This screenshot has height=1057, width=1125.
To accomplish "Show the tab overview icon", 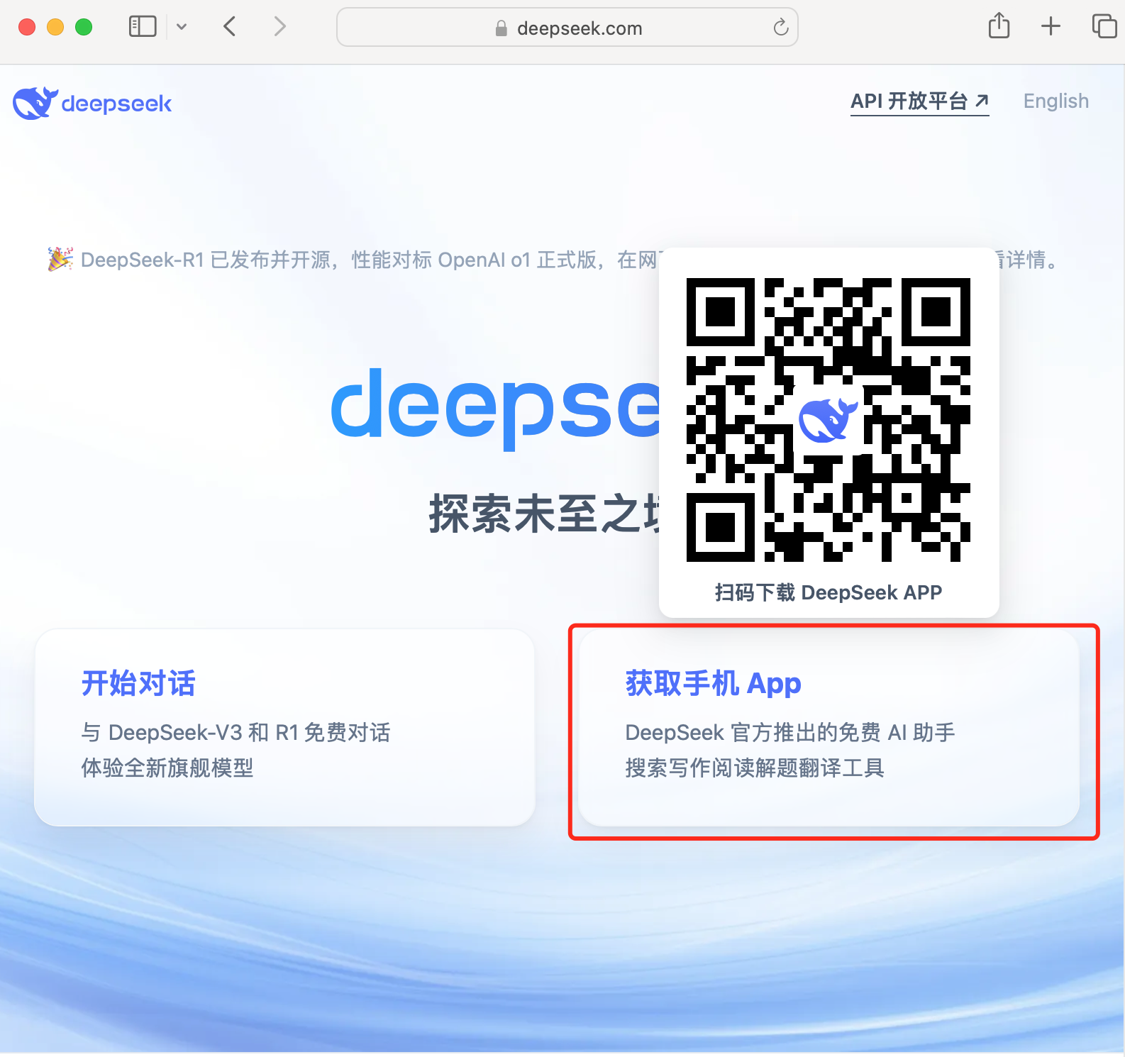I will (1104, 26).
